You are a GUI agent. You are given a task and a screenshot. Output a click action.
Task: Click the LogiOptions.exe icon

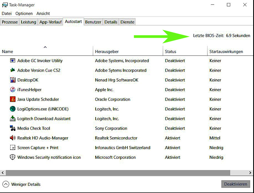point(13,109)
